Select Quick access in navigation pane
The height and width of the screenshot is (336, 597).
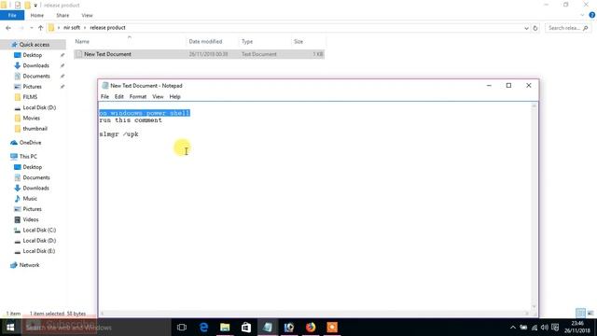tap(35, 45)
